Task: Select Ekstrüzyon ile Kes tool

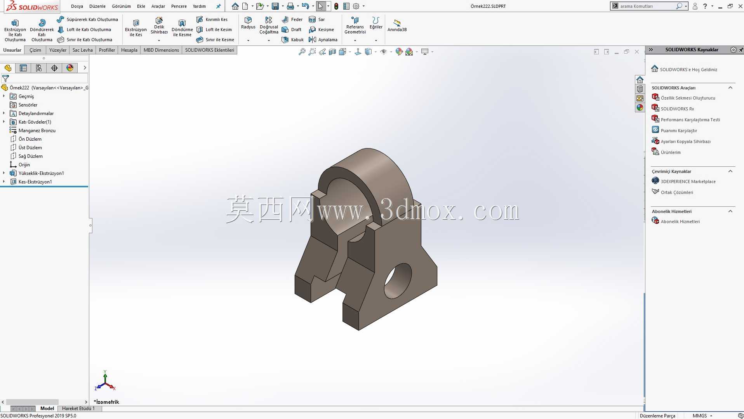Action: [x=136, y=28]
